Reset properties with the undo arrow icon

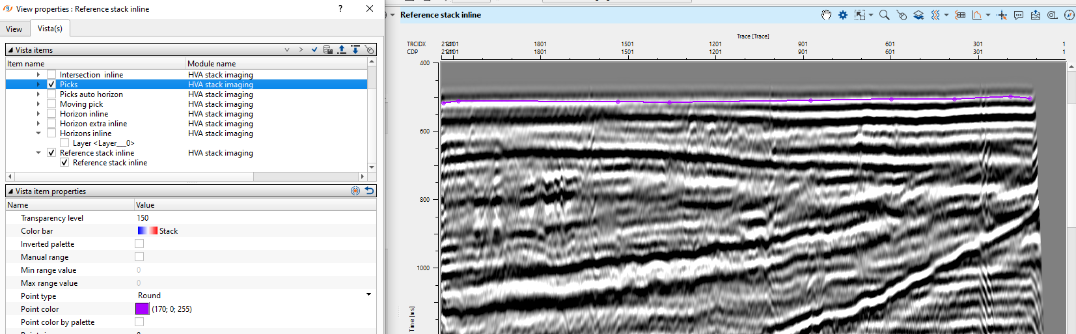point(369,191)
